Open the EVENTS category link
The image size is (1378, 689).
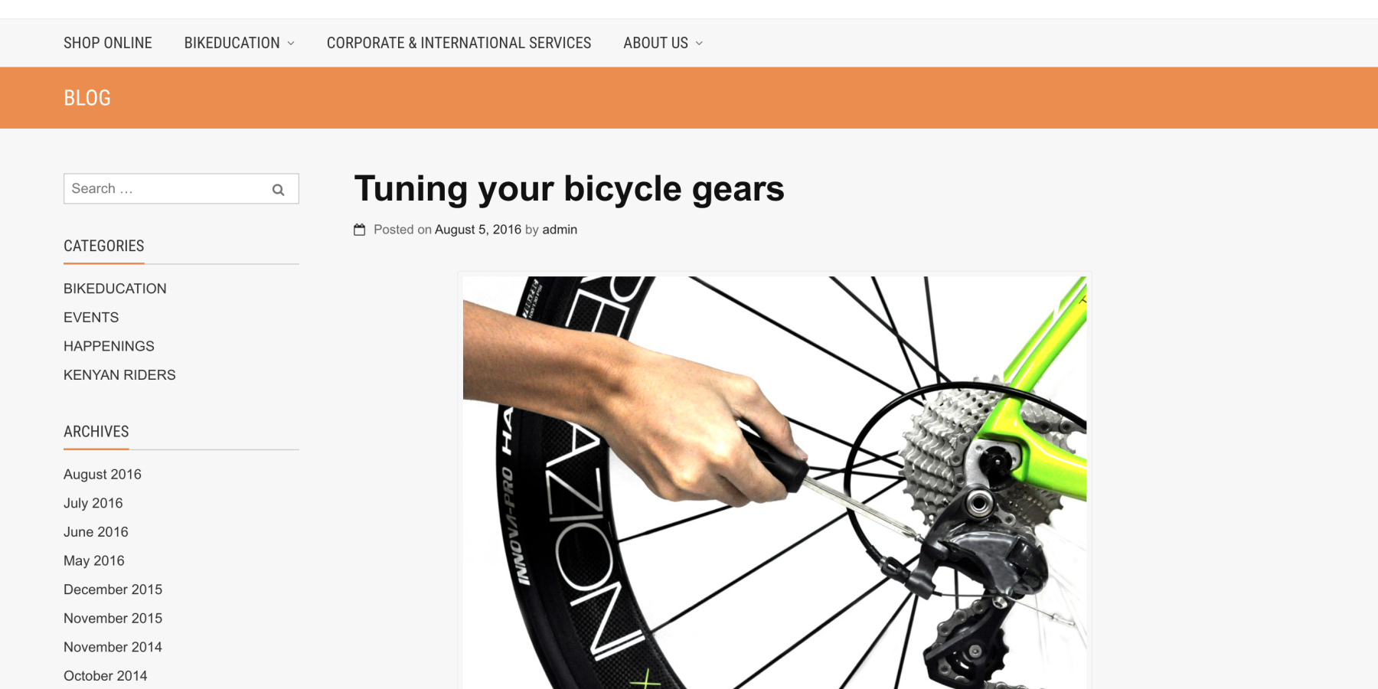(x=91, y=317)
